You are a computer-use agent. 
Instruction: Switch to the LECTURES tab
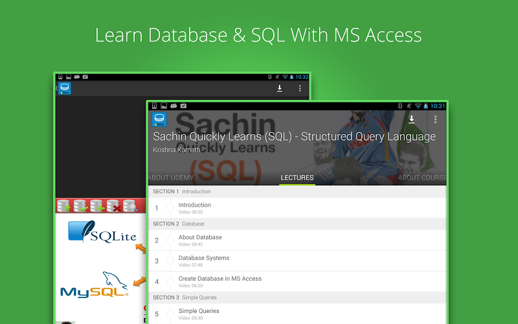coord(297,178)
